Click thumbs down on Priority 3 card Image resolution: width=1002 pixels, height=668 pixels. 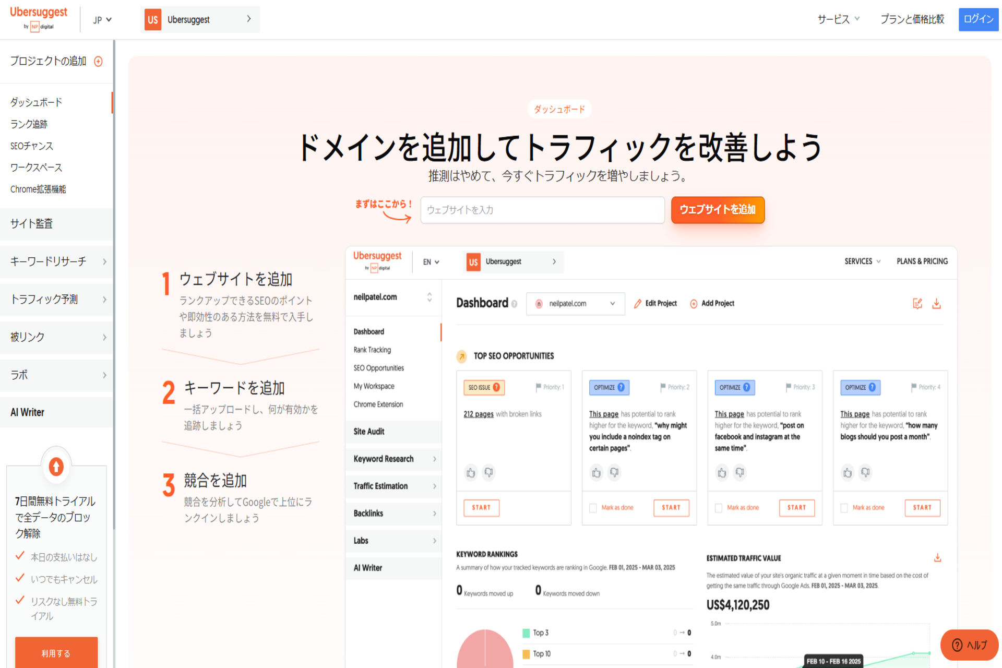[x=739, y=473]
